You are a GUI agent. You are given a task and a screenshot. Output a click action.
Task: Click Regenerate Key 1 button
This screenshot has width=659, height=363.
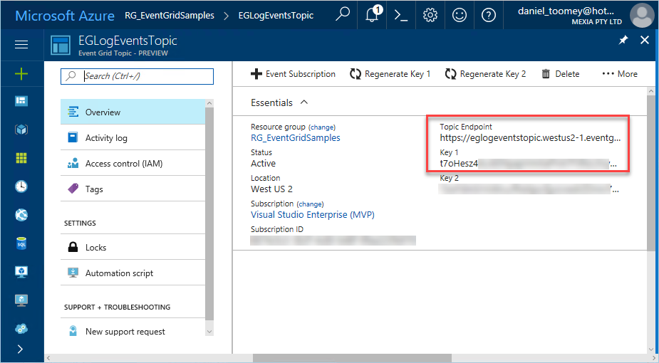[390, 74]
